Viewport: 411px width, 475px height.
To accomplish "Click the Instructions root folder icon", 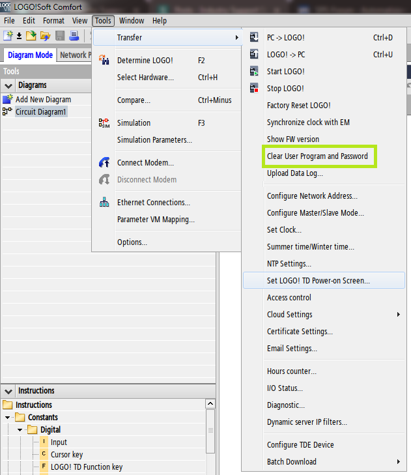I will [8, 405].
